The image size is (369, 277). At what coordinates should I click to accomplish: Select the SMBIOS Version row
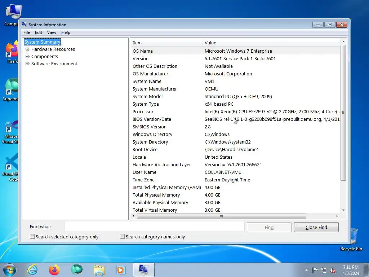coord(235,127)
